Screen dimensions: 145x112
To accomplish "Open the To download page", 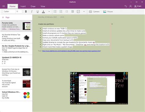I will point(16,84).
